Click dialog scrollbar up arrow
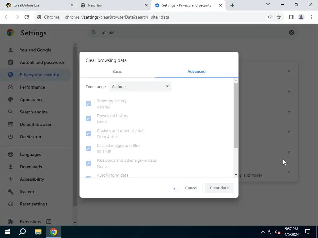Viewport: 318px width, 238px height. coord(236,81)
